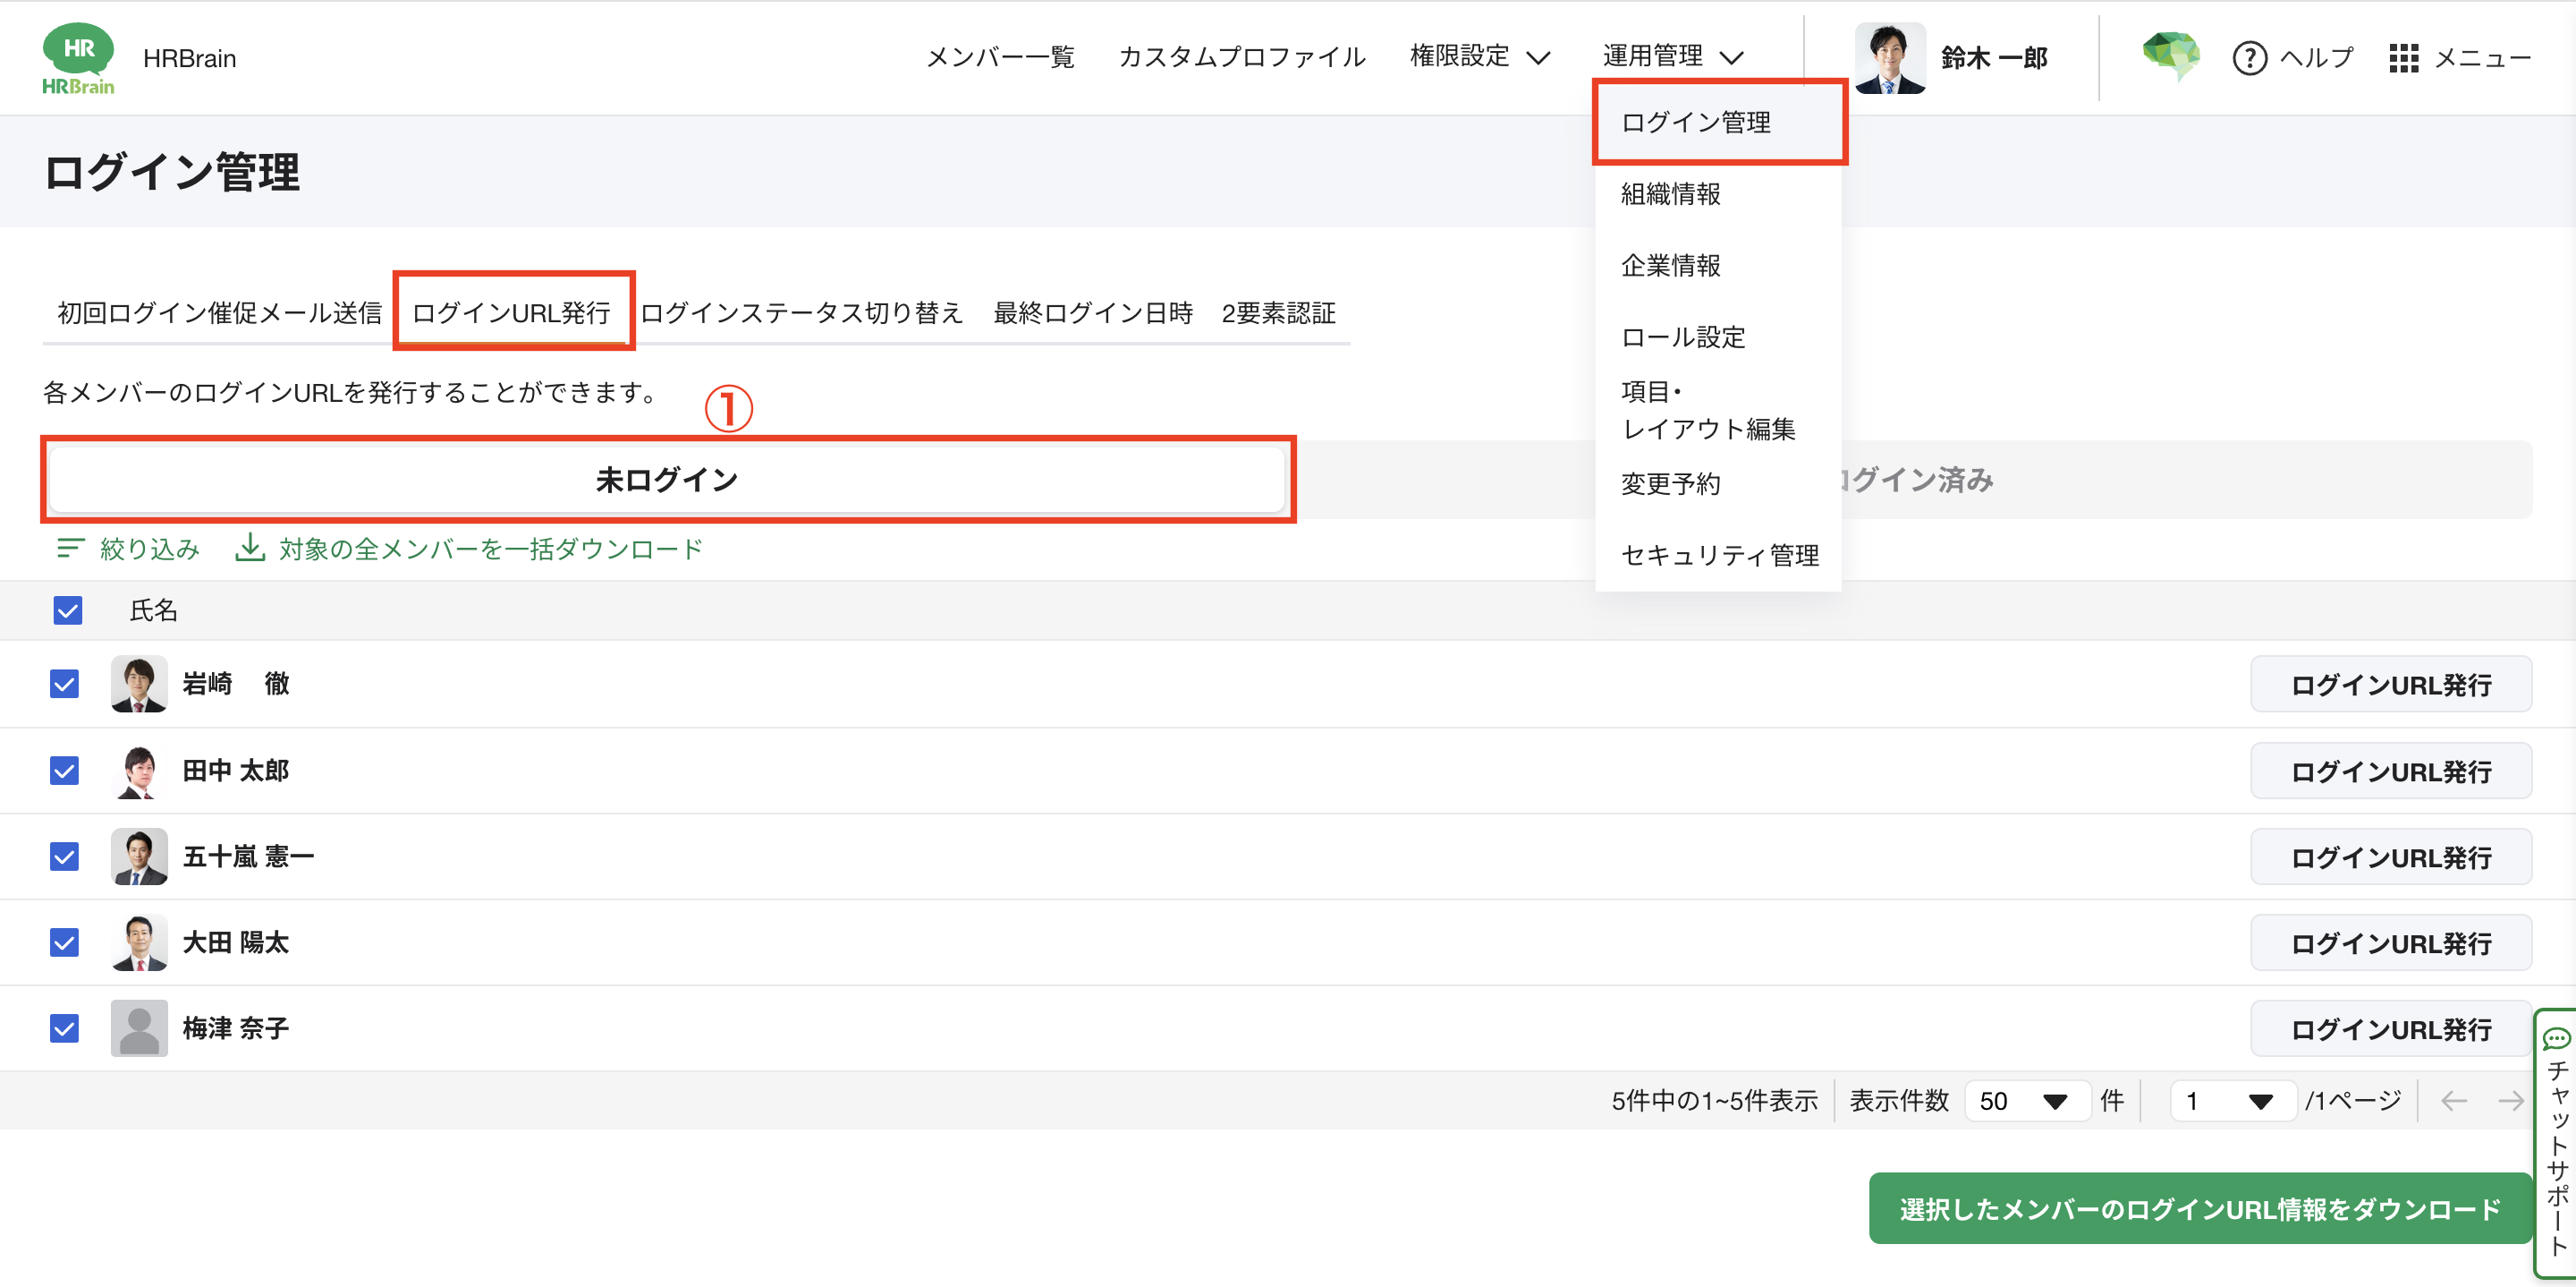Viewport: 2576px width, 1287px height.
Task: Click ログインURL発行 button for 岩崎 徹
Action: (2390, 685)
